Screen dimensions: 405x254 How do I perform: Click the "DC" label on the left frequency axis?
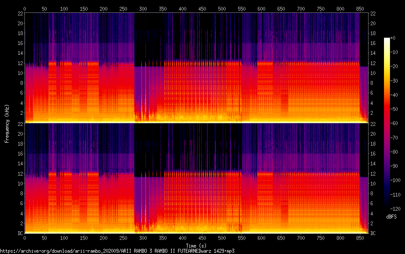click(21, 233)
